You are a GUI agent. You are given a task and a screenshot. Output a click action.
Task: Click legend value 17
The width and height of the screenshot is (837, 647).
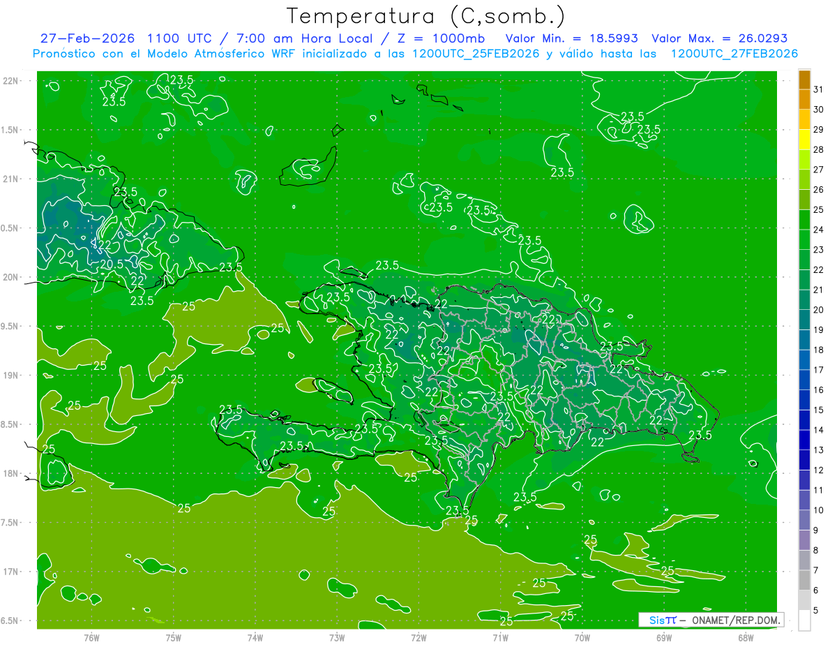pos(818,370)
